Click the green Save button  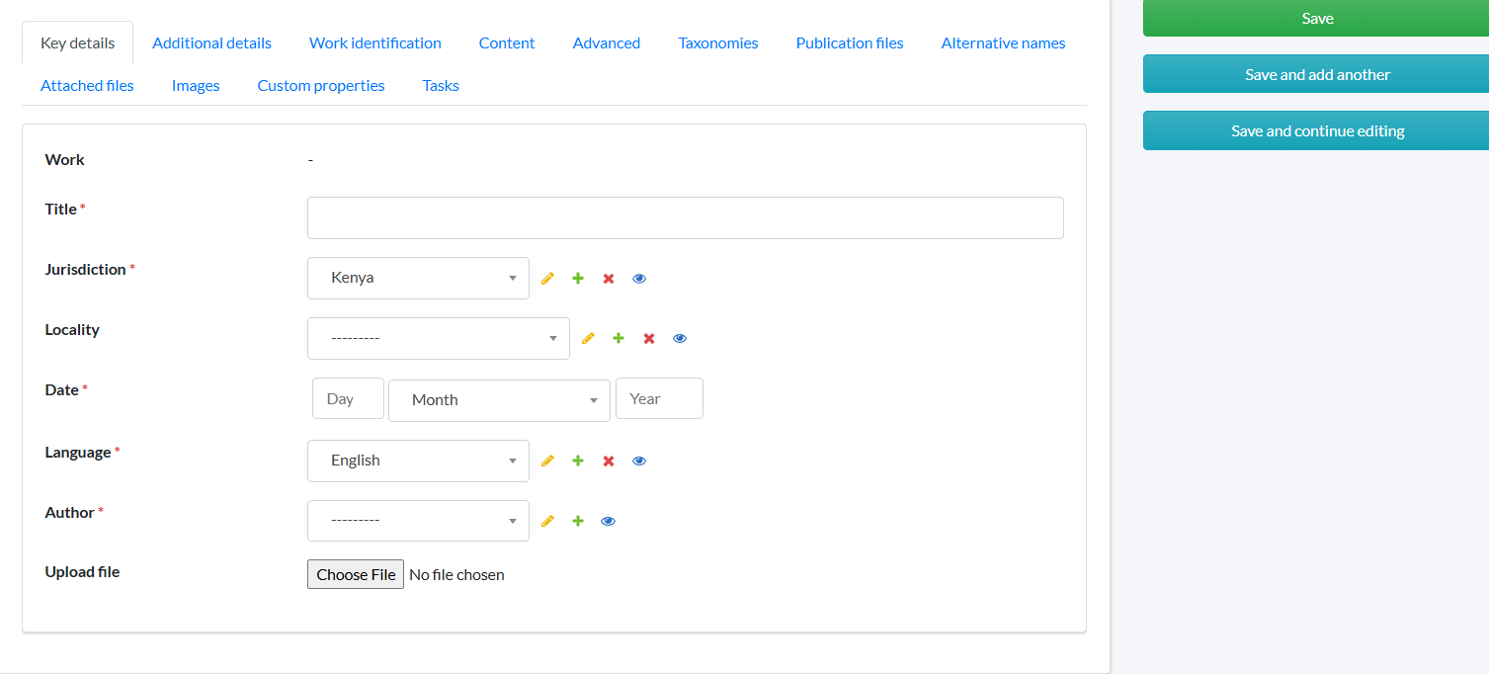(1316, 18)
